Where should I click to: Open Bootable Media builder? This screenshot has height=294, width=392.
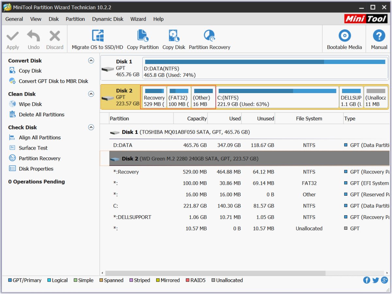[344, 36]
